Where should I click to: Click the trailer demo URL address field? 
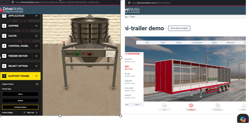(151, 3)
